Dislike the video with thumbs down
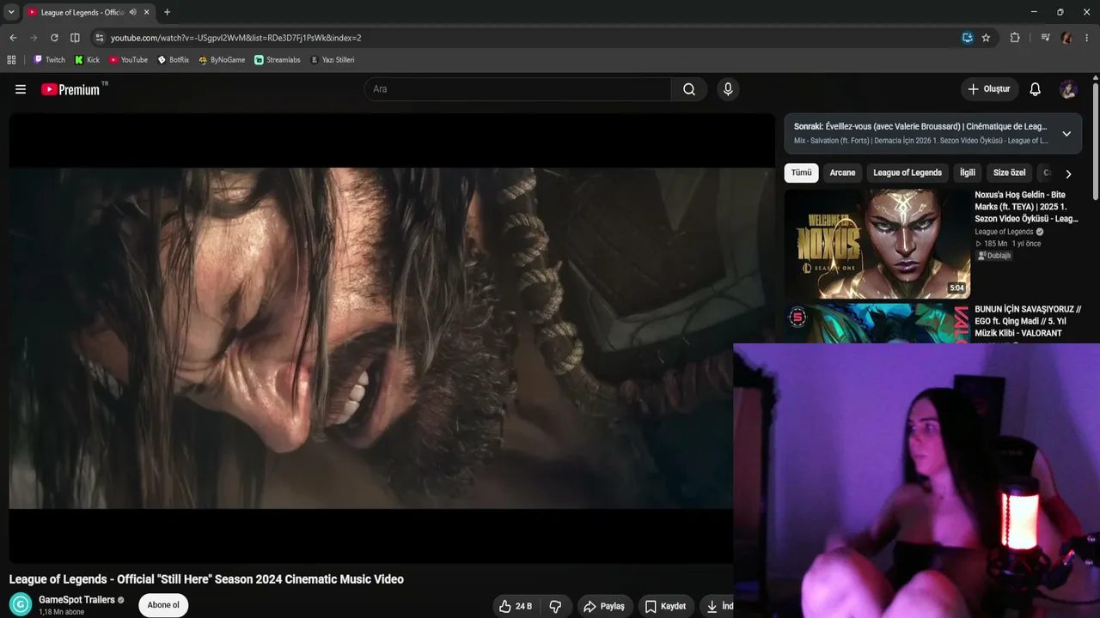The width and height of the screenshot is (1100, 618). click(x=555, y=606)
